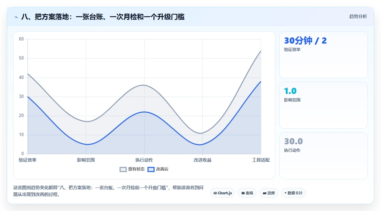This screenshot has height=211, width=381.
Task: Toggle the 原有状态 legend series
Action: tap(132, 169)
